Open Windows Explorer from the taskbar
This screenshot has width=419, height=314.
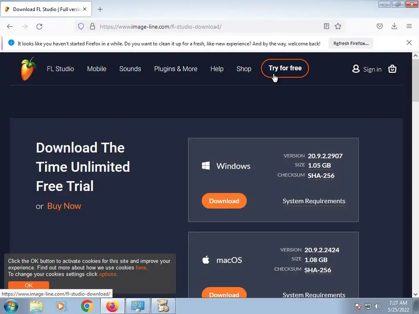(x=36, y=306)
